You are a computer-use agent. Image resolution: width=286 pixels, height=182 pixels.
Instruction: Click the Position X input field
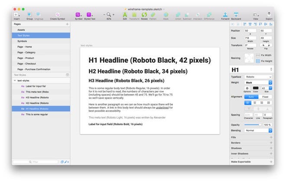point(250,31)
